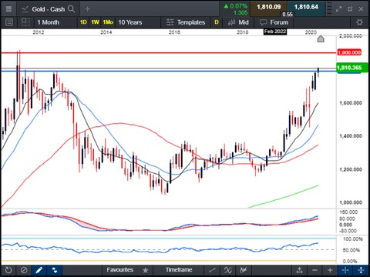This screenshot has height=277, width=370.
Task: Open the pattern recognition icon
Action: pyautogui.click(x=243, y=270)
